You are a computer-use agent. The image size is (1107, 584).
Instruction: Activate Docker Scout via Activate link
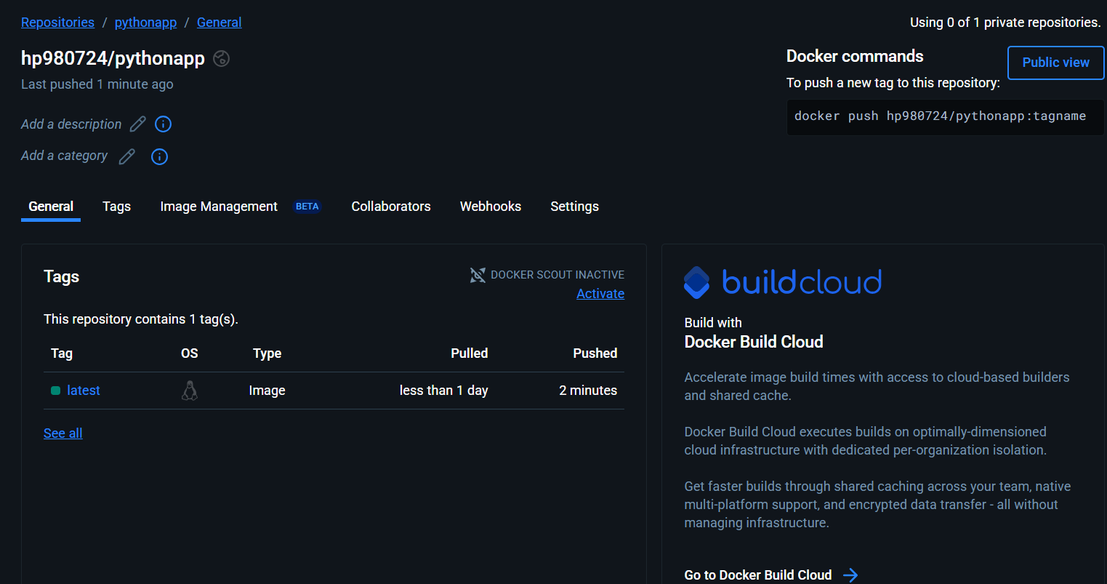pos(600,294)
